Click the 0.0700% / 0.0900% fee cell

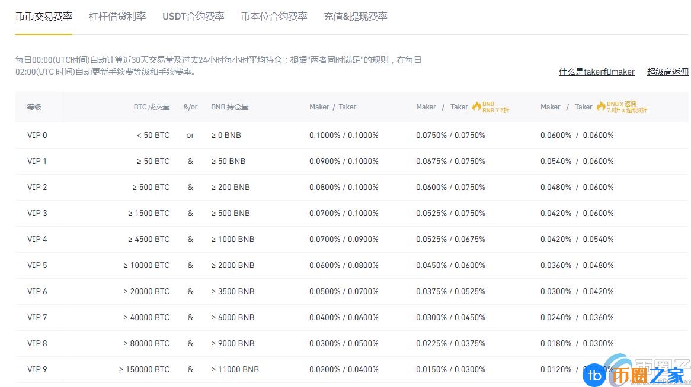coord(344,239)
